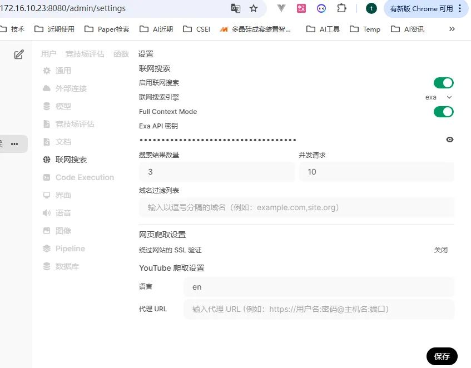Screen dimensions: 471x368
Task: Open the Chrome extensions puzzle icon
Action: [x=341, y=8]
